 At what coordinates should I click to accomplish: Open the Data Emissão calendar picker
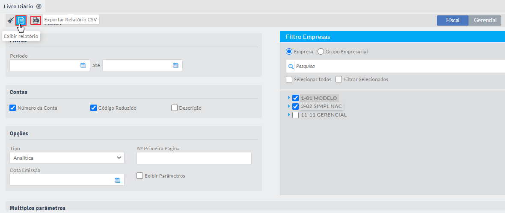117,180
